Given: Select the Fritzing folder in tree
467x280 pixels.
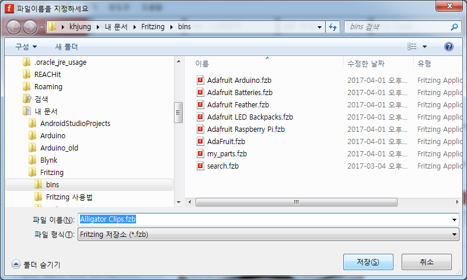Looking at the screenshot, I should pyautogui.click(x=52, y=172).
